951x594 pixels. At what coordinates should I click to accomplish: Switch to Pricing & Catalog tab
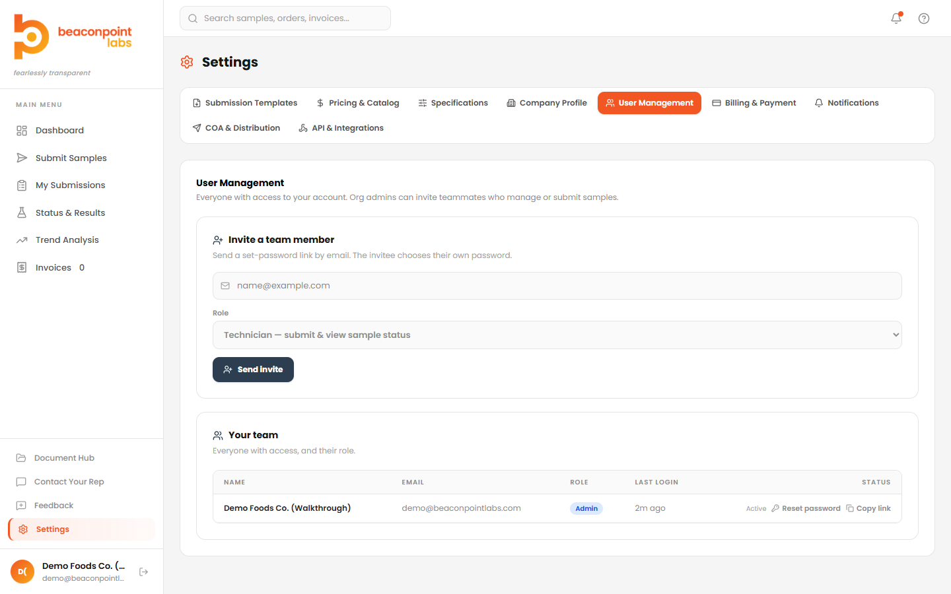pyautogui.click(x=357, y=103)
